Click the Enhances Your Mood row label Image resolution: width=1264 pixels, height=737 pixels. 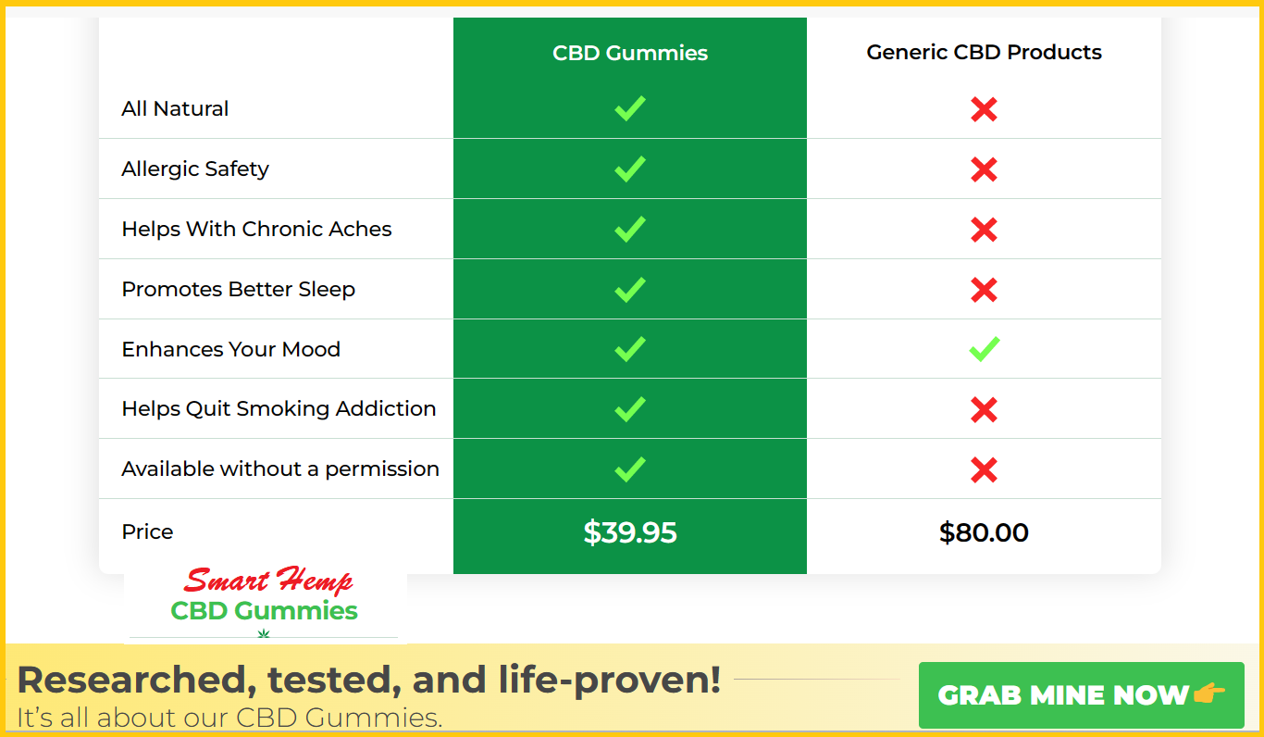[x=230, y=349]
